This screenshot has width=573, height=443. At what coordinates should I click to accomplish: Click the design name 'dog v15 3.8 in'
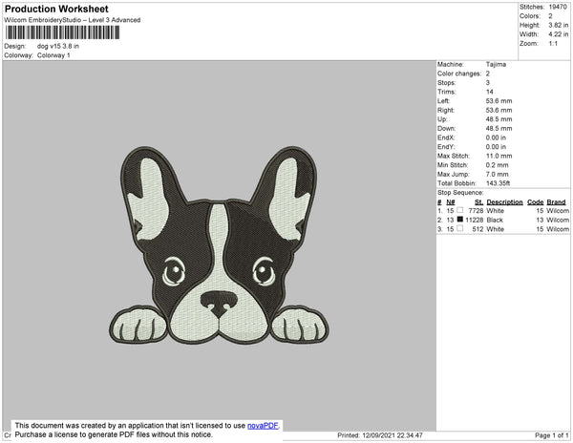[58, 47]
